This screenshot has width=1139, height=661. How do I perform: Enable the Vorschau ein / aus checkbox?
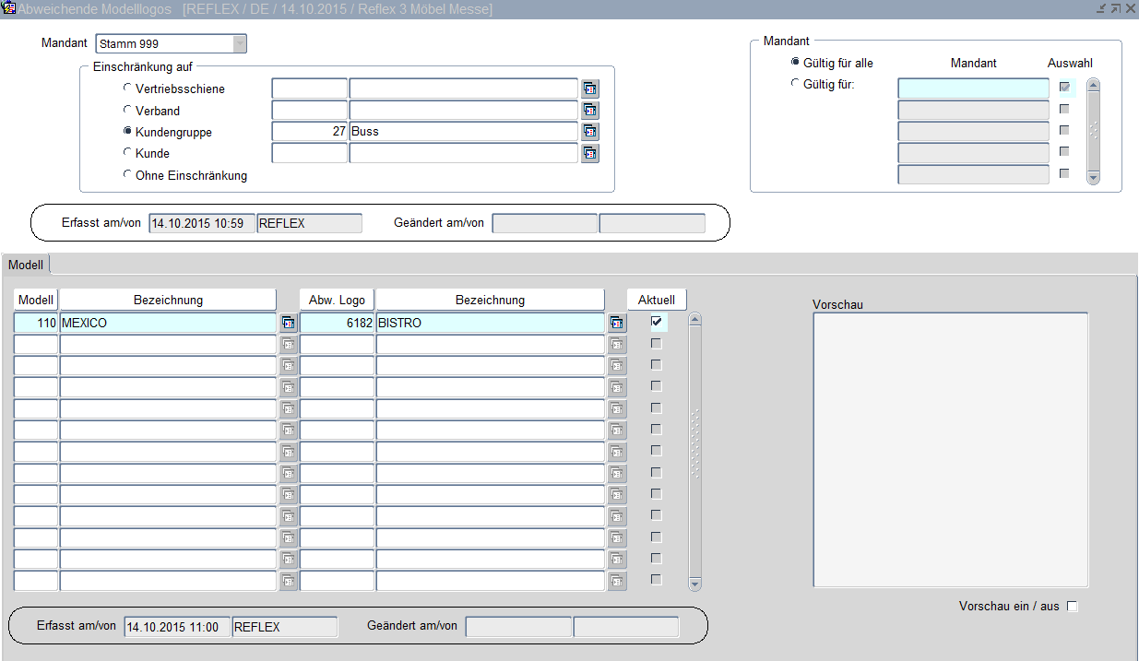(1072, 607)
